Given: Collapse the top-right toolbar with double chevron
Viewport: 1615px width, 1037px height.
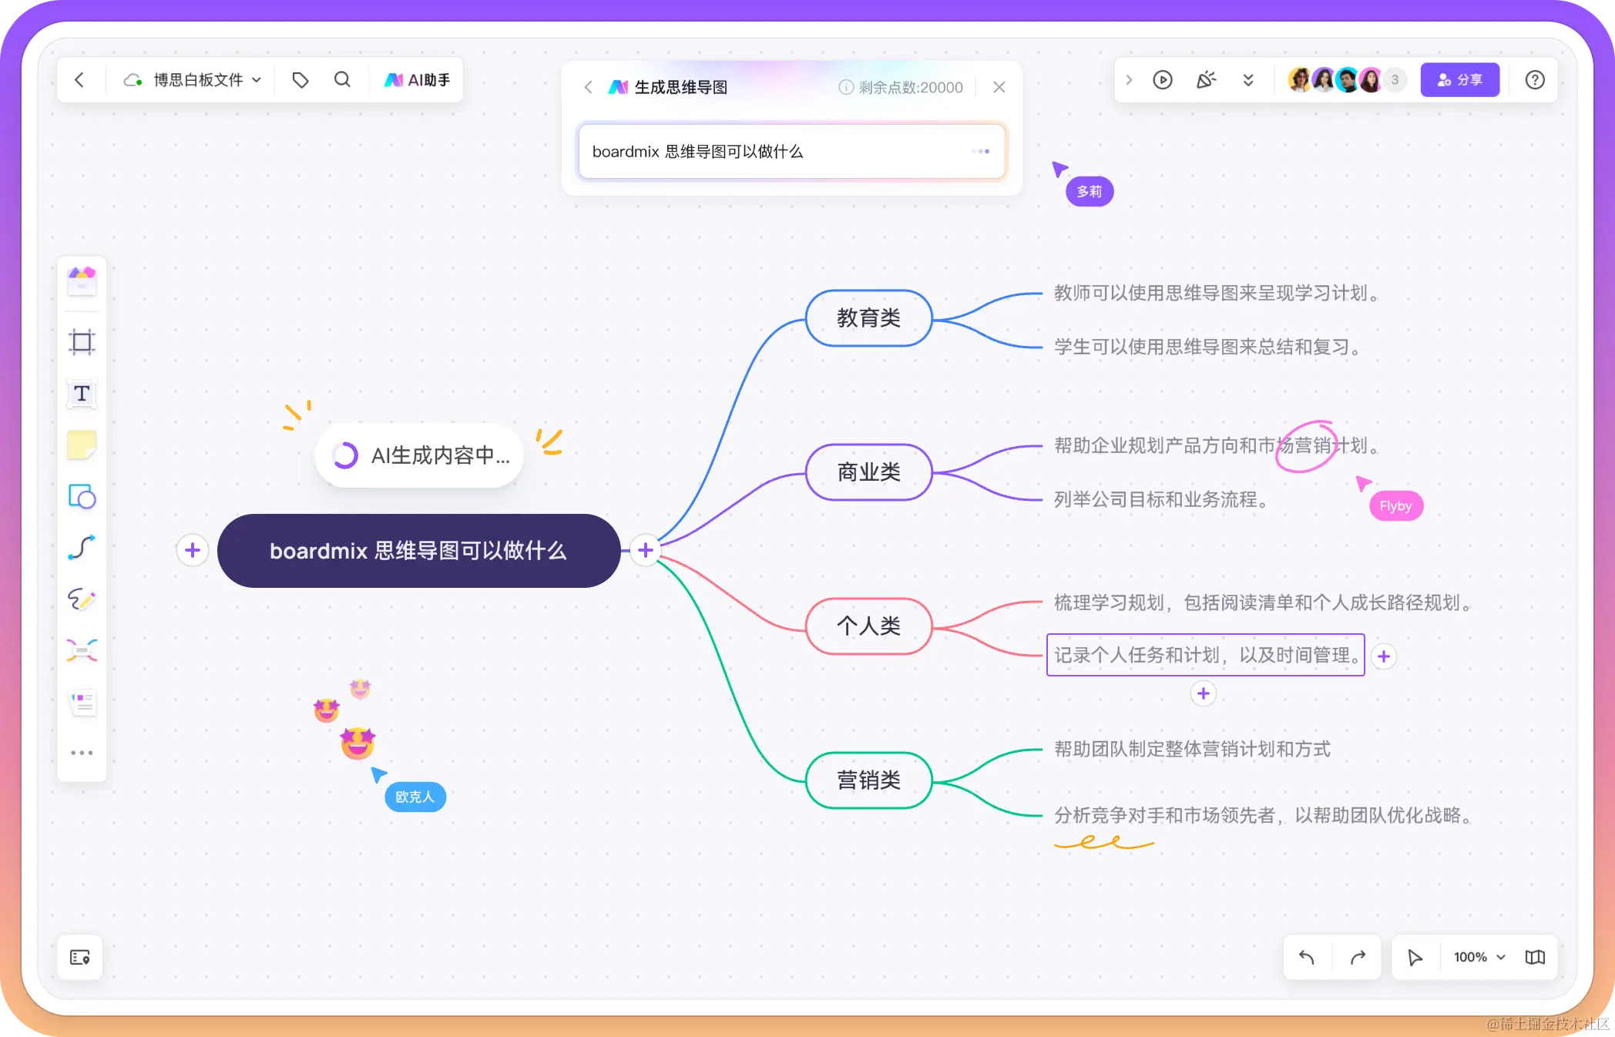Looking at the screenshot, I should click(x=1249, y=79).
